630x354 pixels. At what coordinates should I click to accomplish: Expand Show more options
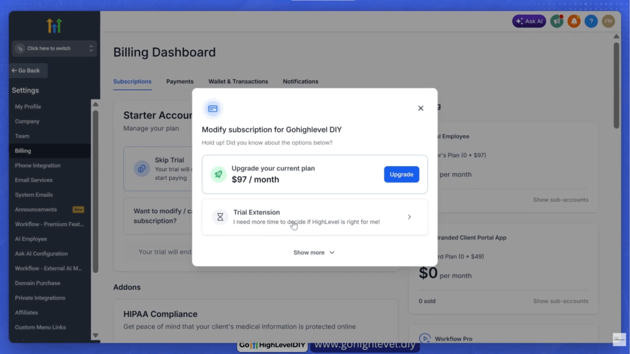(x=314, y=253)
